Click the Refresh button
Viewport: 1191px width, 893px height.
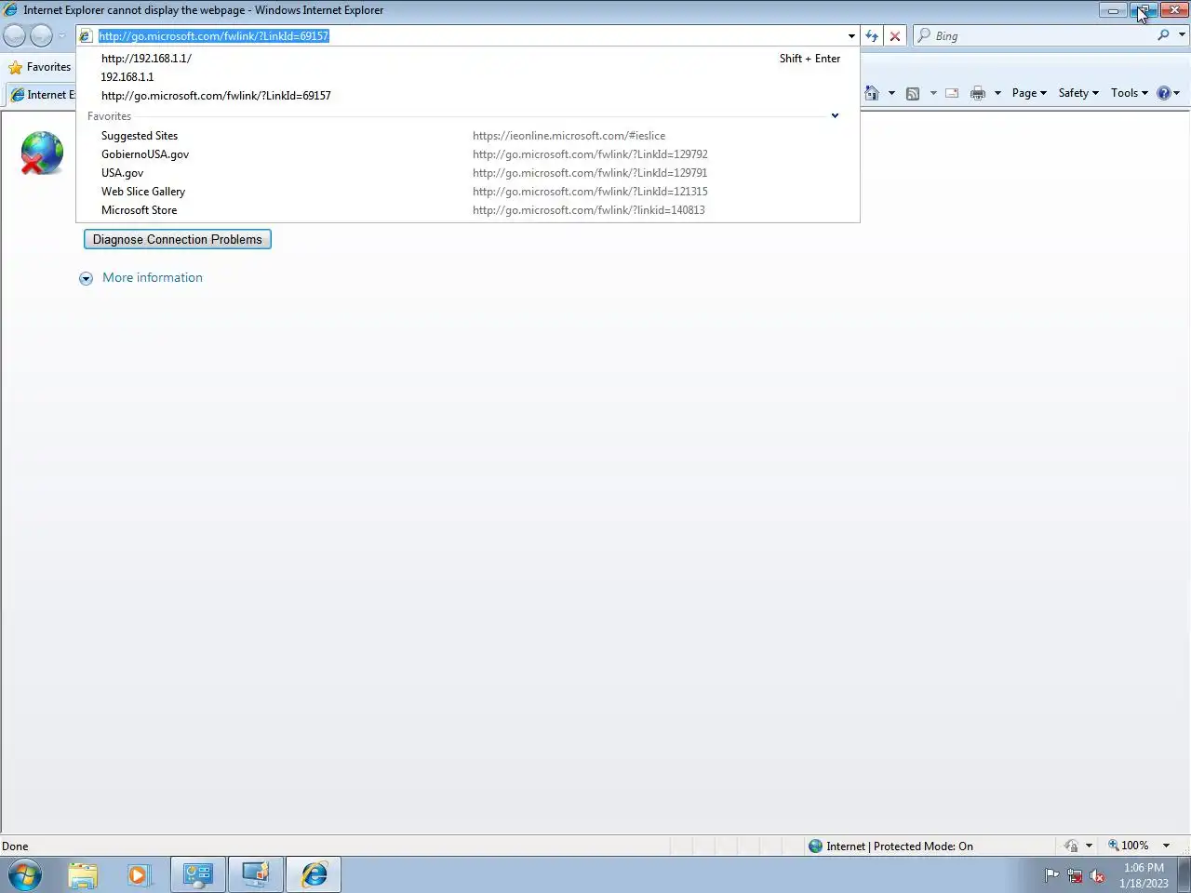872,36
